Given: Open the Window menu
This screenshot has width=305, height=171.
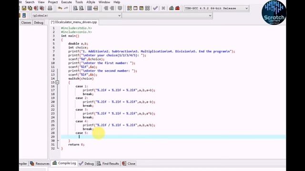Looking at the screenshot, I should (104, 2).
